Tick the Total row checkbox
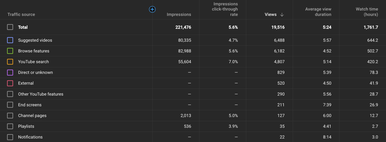 pyautogui.click(x=10, y=27)
